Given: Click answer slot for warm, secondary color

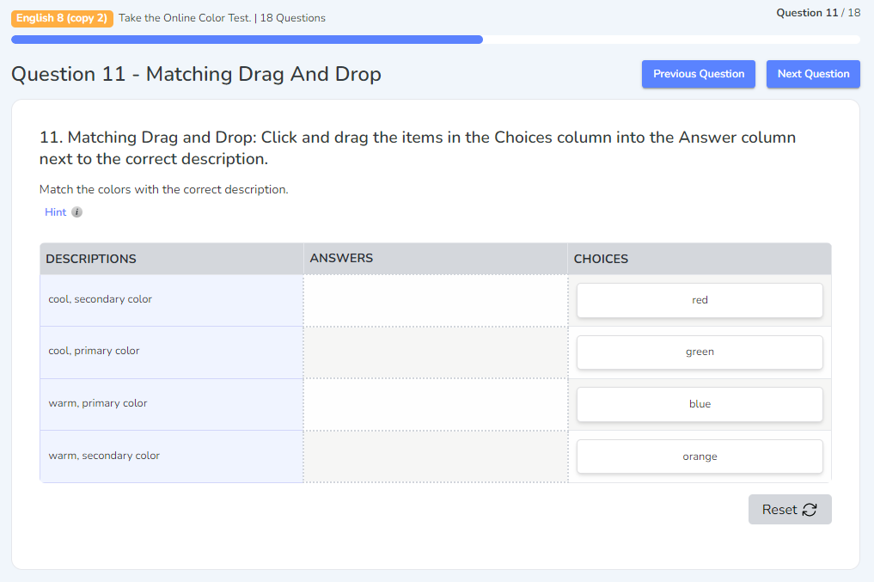Looking at the screenshot, I should 436,456.
